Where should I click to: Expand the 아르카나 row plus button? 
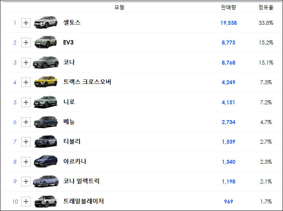26,162
